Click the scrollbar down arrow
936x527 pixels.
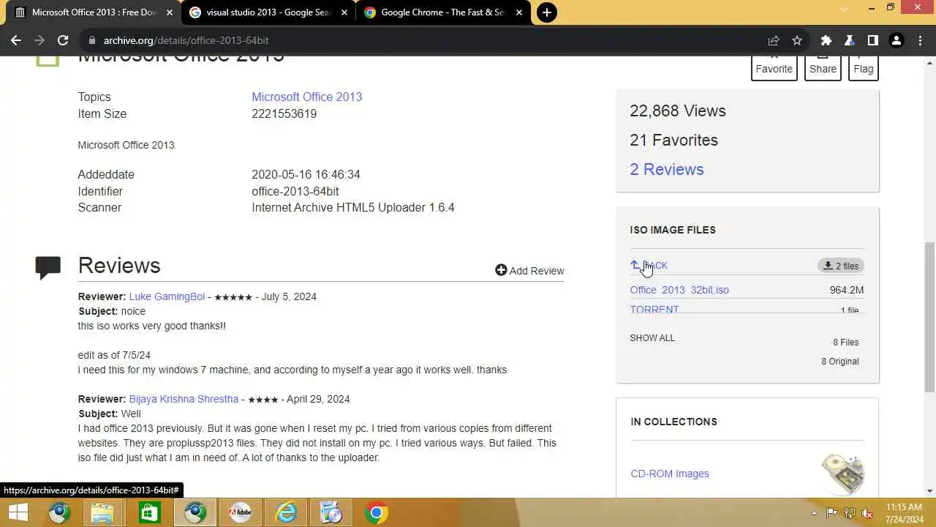(929, 491)
